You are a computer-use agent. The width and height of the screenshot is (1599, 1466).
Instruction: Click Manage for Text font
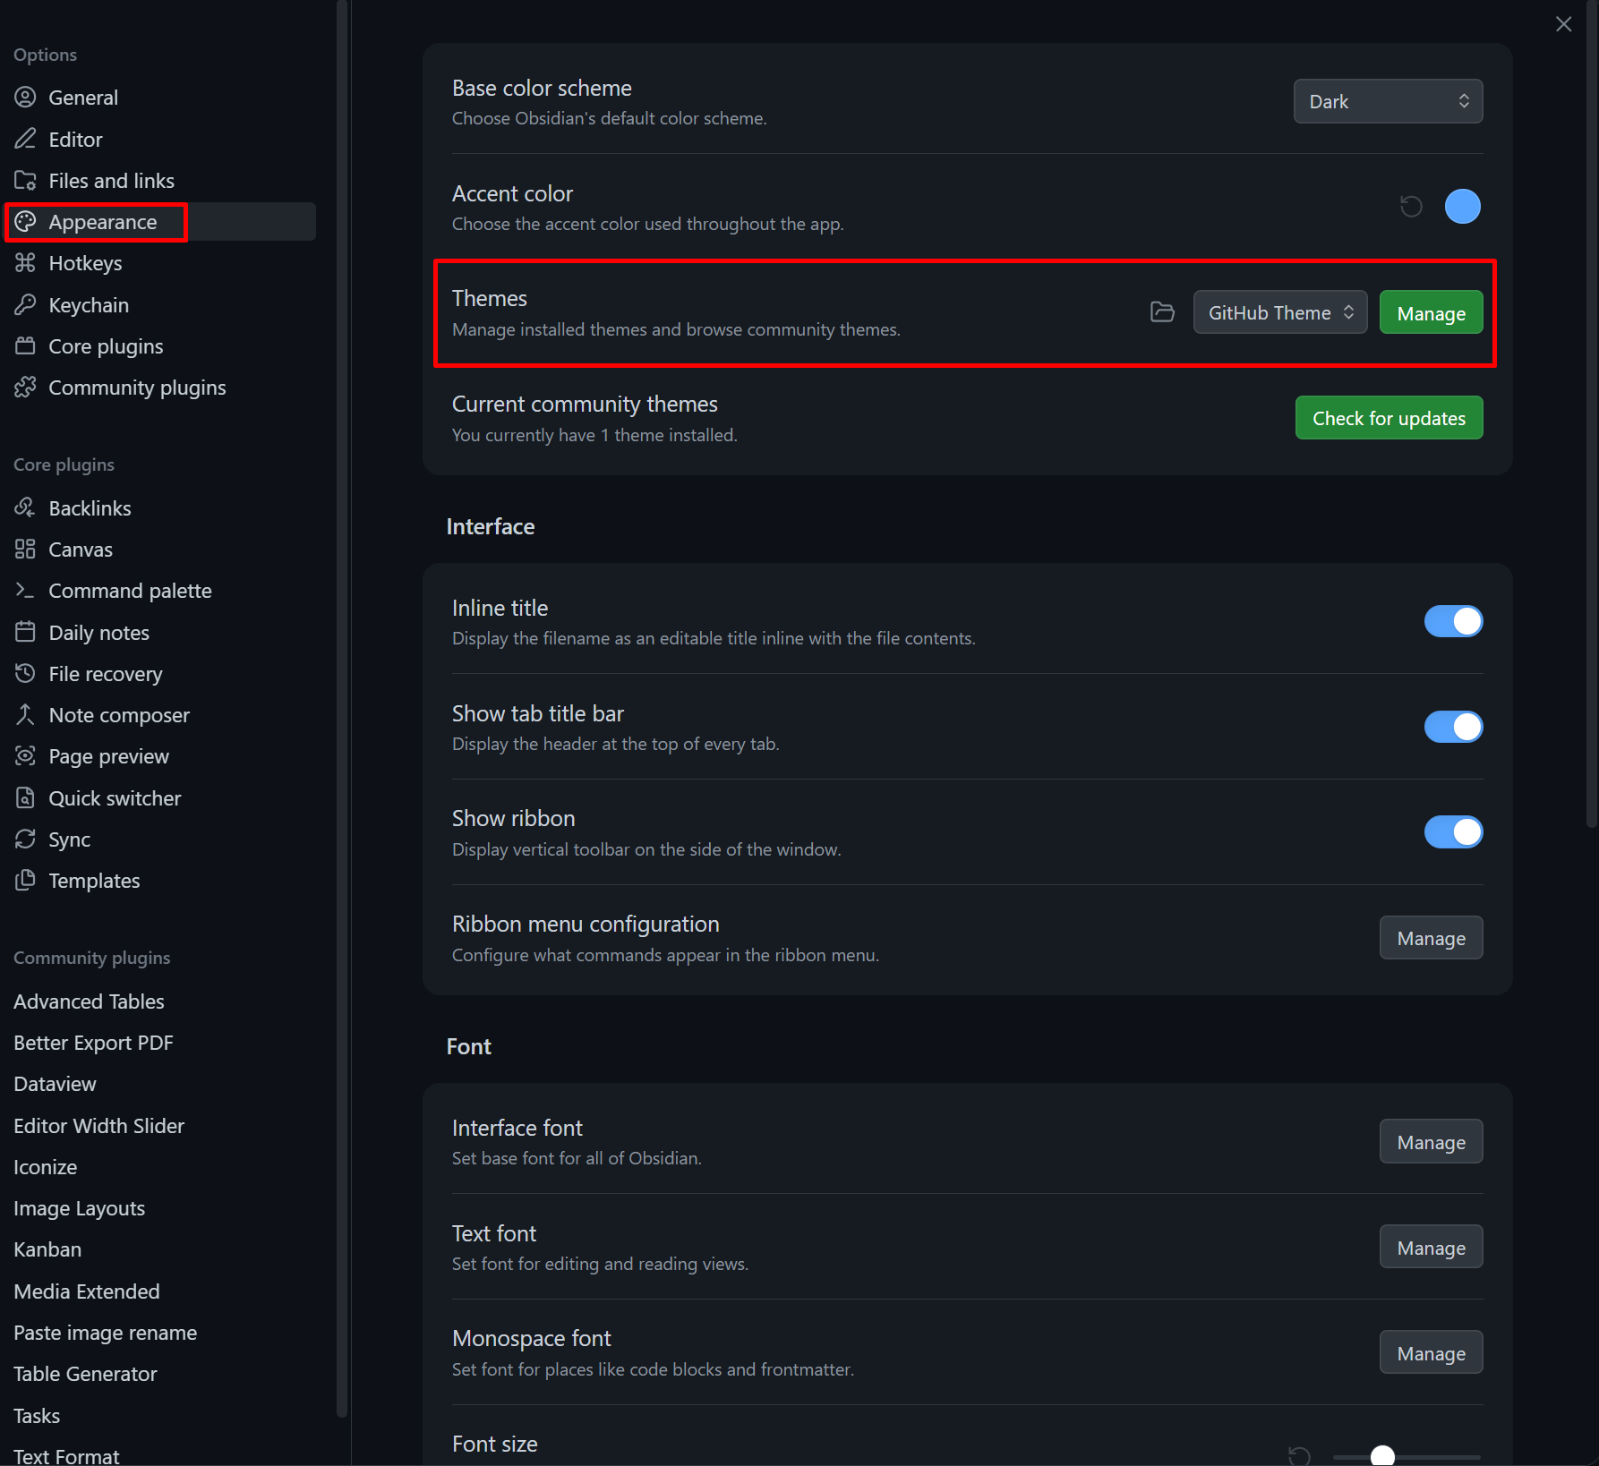pos(1431,1248)
